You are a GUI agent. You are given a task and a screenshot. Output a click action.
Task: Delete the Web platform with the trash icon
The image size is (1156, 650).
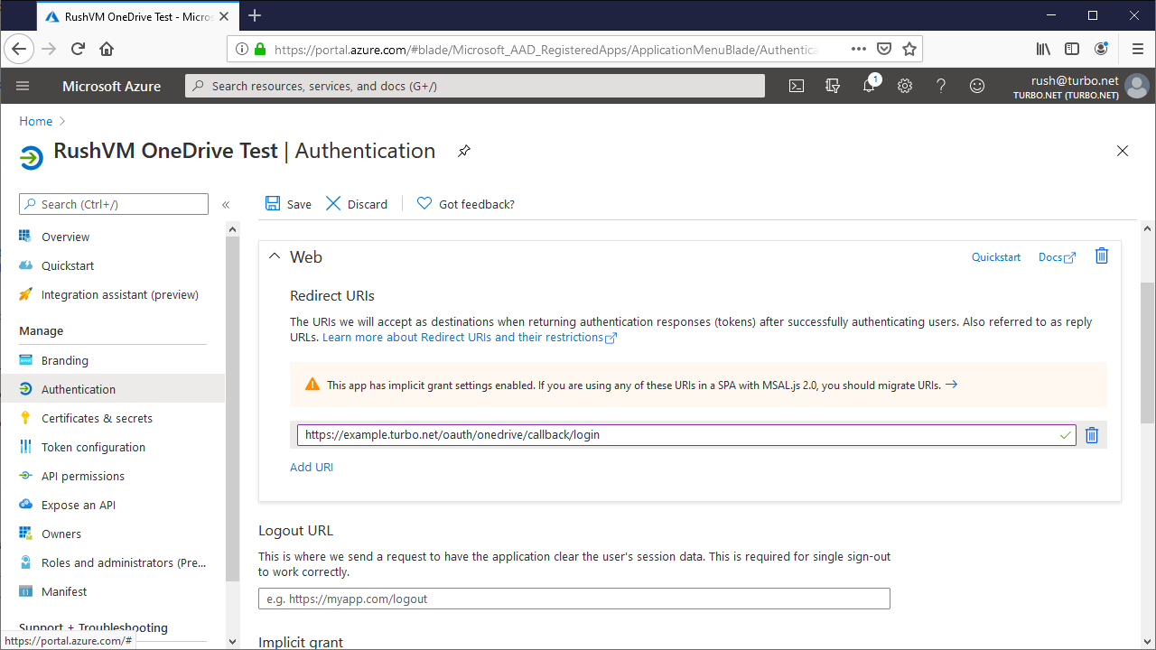click(x=1101, y=255)
